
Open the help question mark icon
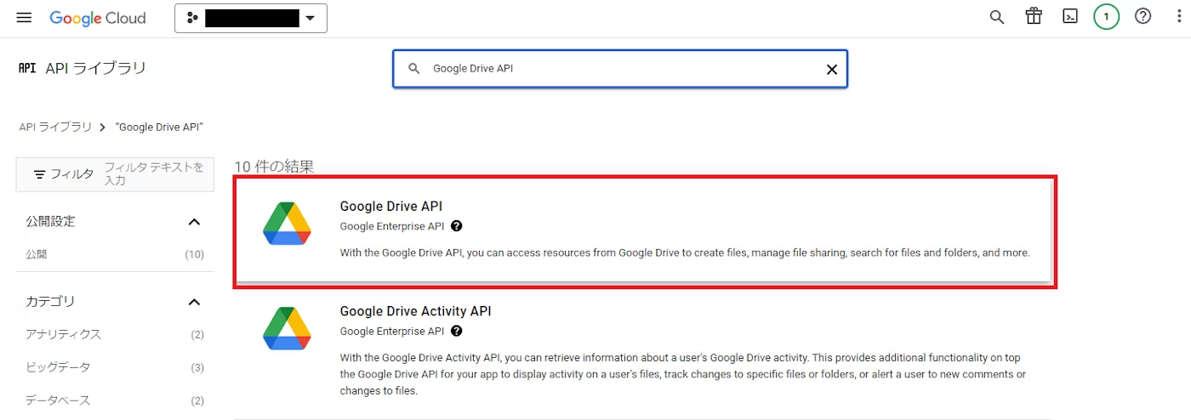tap(1143, 16)
